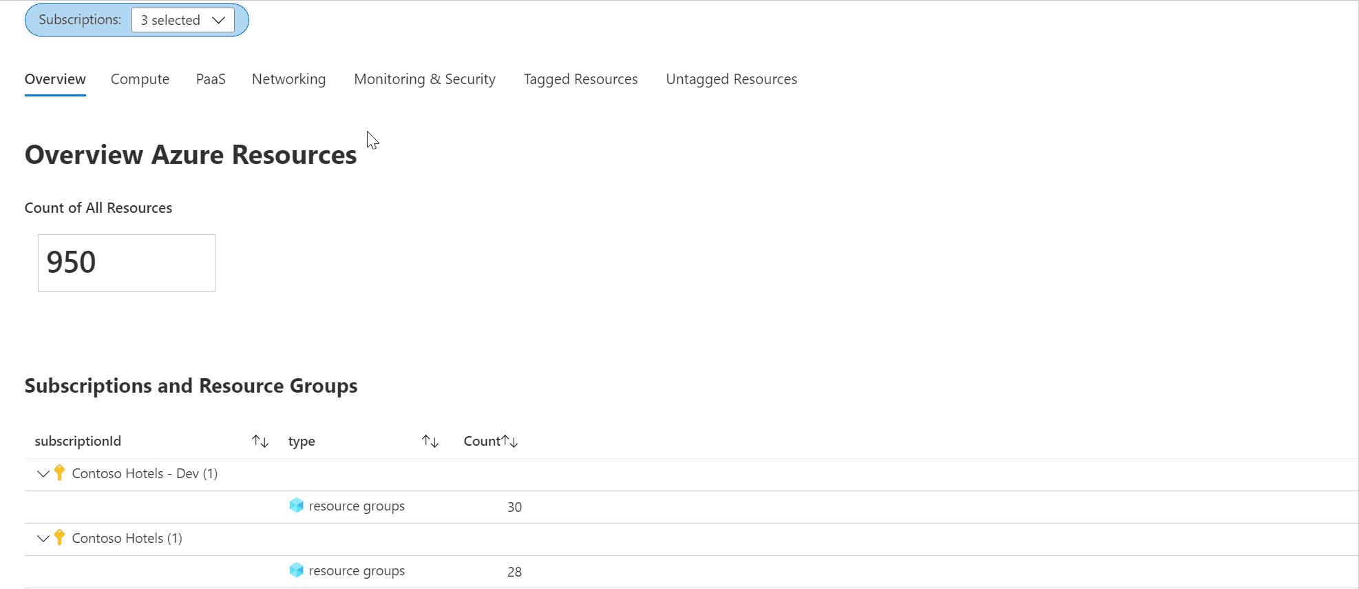
Task: Click the key icon beside Contoso Hotels (1)
Action: point(60,537)
